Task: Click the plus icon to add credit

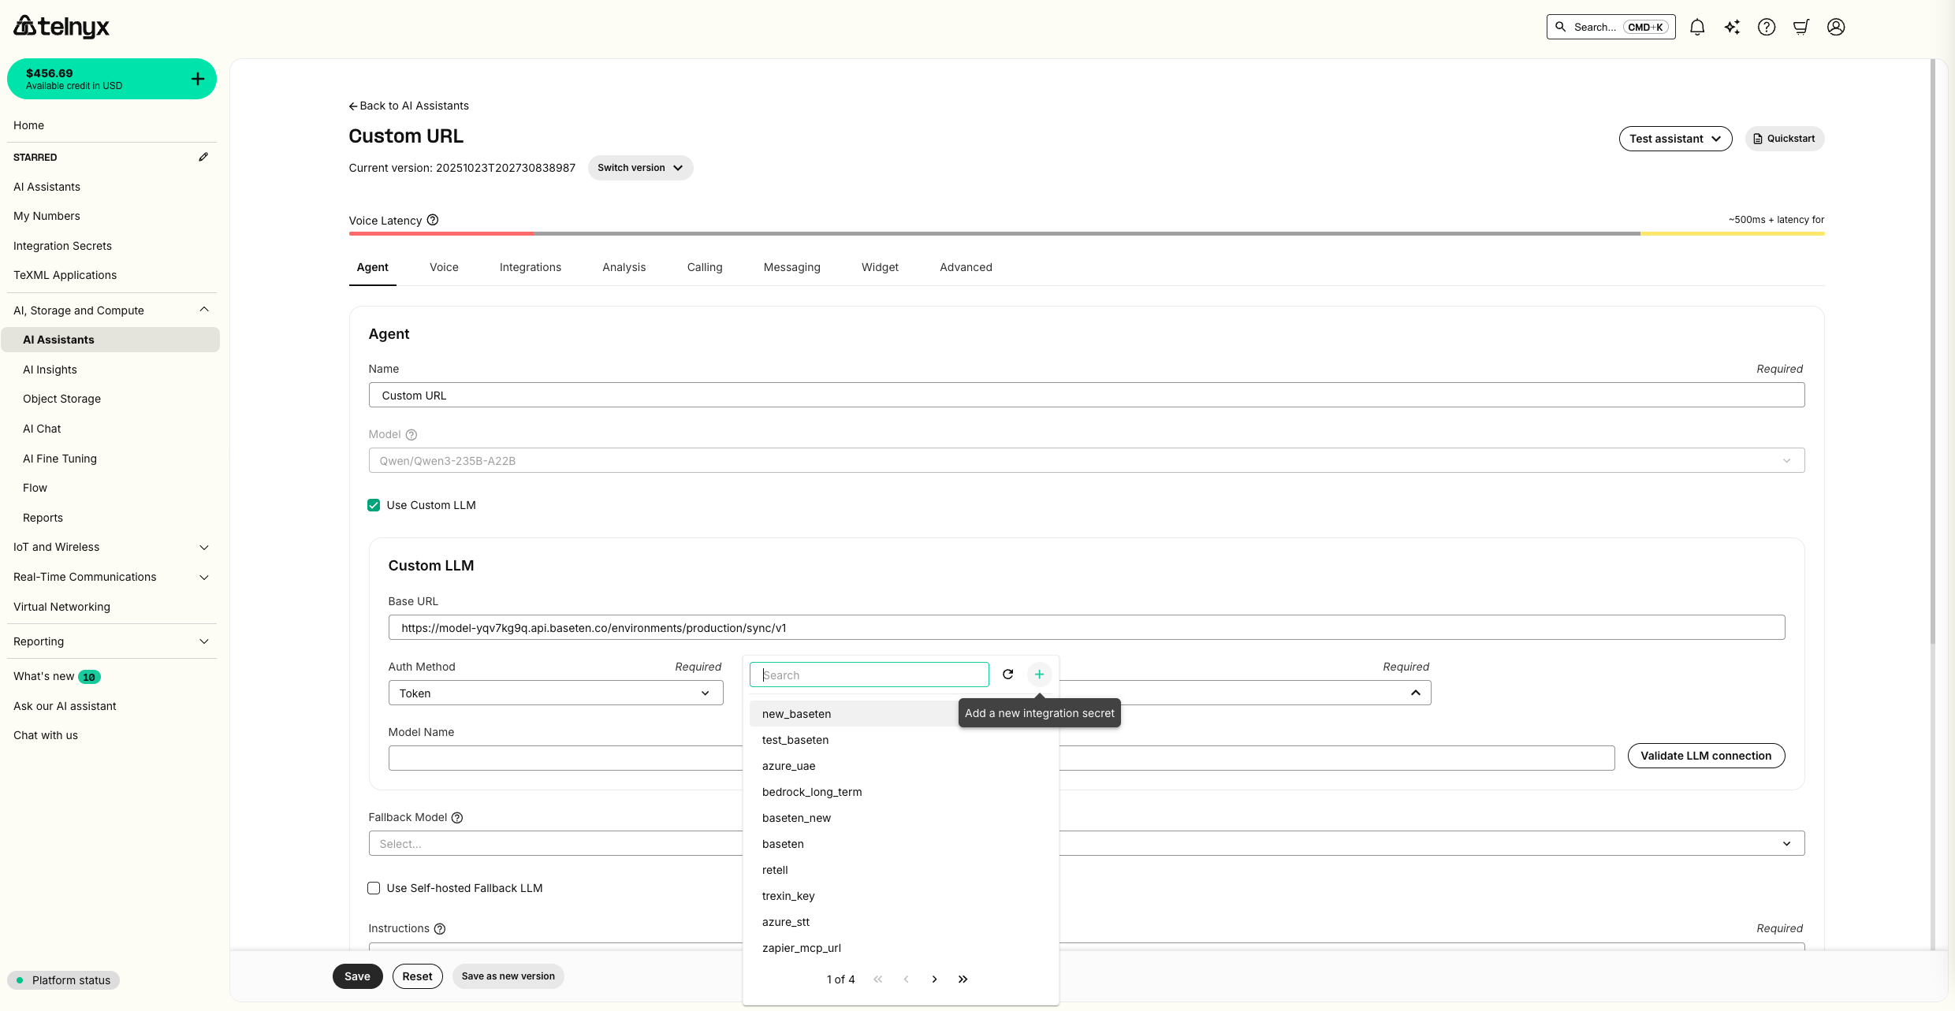Action: coord(197,78)
